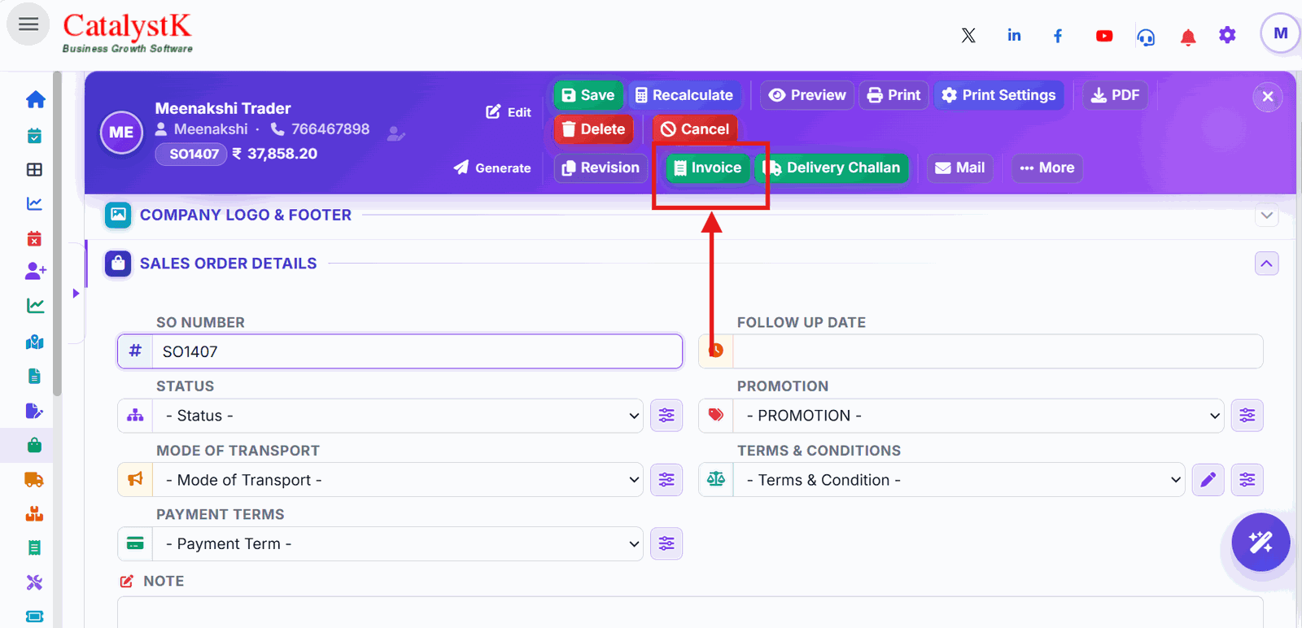Open the X (Twitter) social link
Viewport: 1302px width, 628px height.
coord(968,35)
